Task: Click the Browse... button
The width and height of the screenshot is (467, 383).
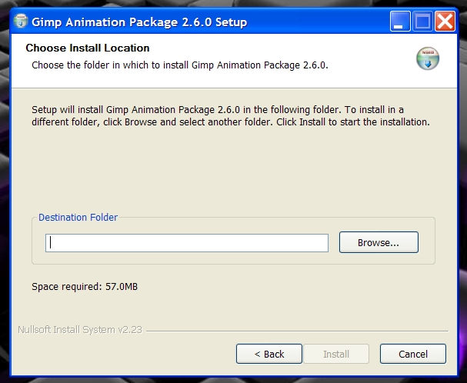Action: tap(379, 242)
